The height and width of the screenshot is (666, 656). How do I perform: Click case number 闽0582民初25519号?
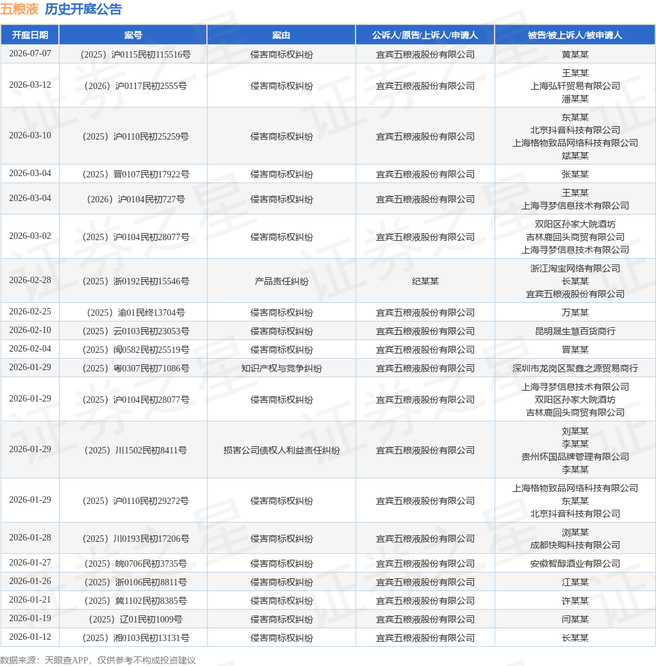pyautogui.click(x=136, y=350)
